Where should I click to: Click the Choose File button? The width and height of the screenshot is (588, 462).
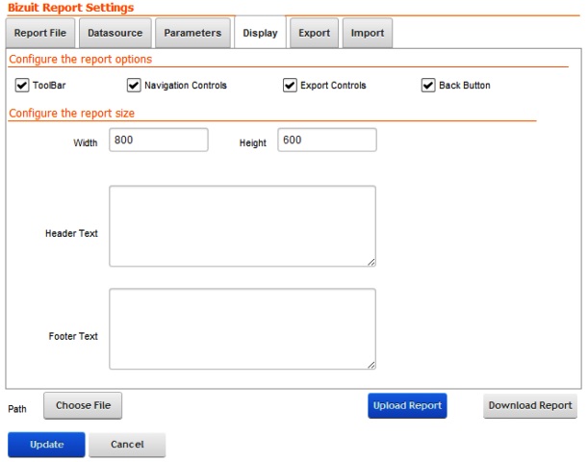click(x=83, y=405)
